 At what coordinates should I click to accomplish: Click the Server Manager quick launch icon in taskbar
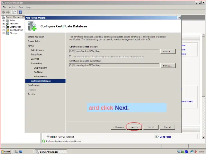16,152
